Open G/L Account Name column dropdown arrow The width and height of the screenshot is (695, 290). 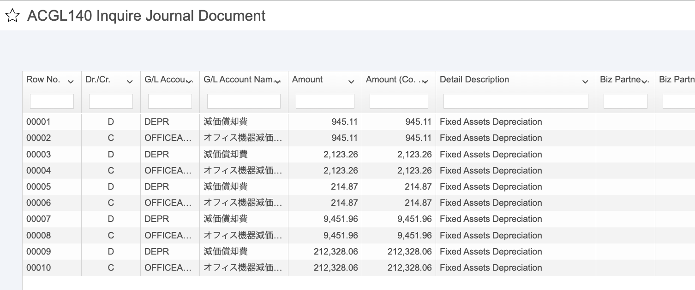point(277,81)
